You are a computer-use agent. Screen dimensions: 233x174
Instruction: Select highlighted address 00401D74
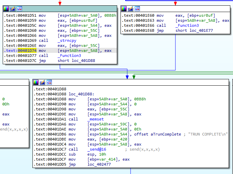coord(27,51)
